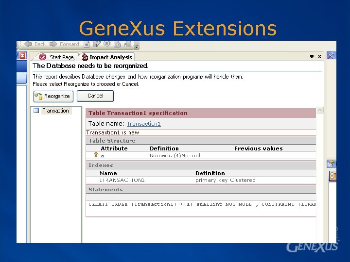The width and height of the screenshot is (350, 262).
Task: Click the 'Attribute' column header
Action: (x=114, y=148)
